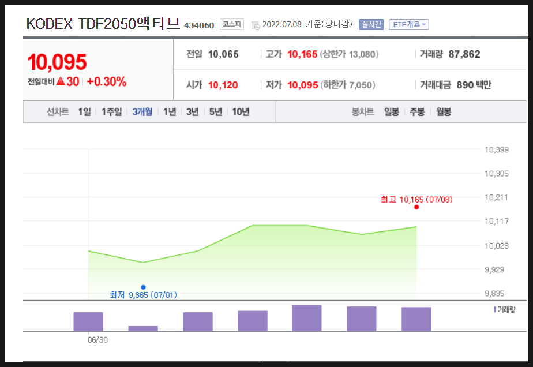
Task: Click the red 최고 high point dot
Action: click(416, 207)
